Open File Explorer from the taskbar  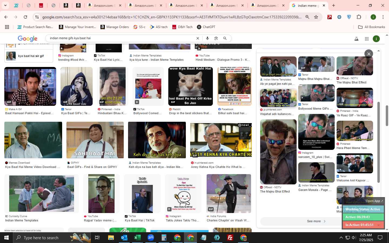(111, 238)
